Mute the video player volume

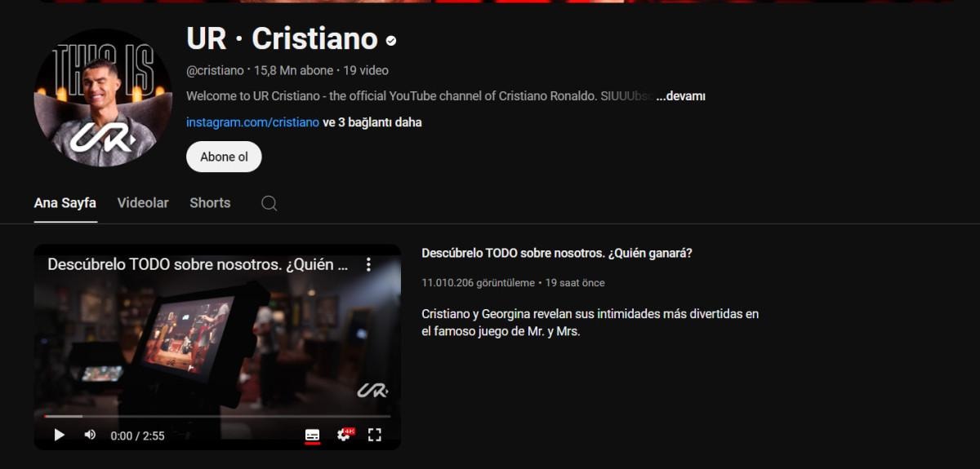coord(90,435)
